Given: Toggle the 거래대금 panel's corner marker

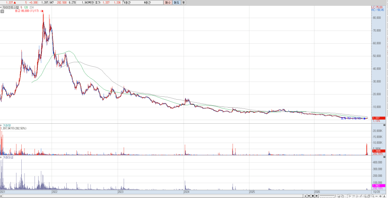Looking at the screenshot, I should 1,157.
